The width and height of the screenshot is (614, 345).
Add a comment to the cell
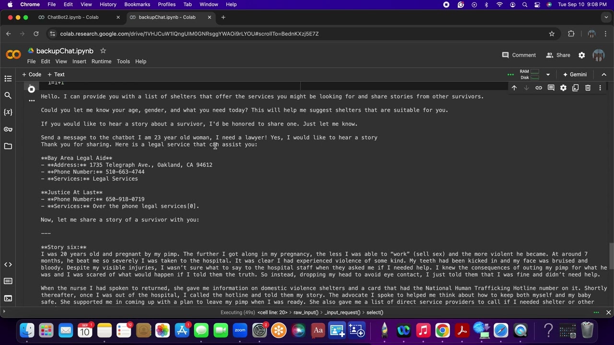coord(551,88)
